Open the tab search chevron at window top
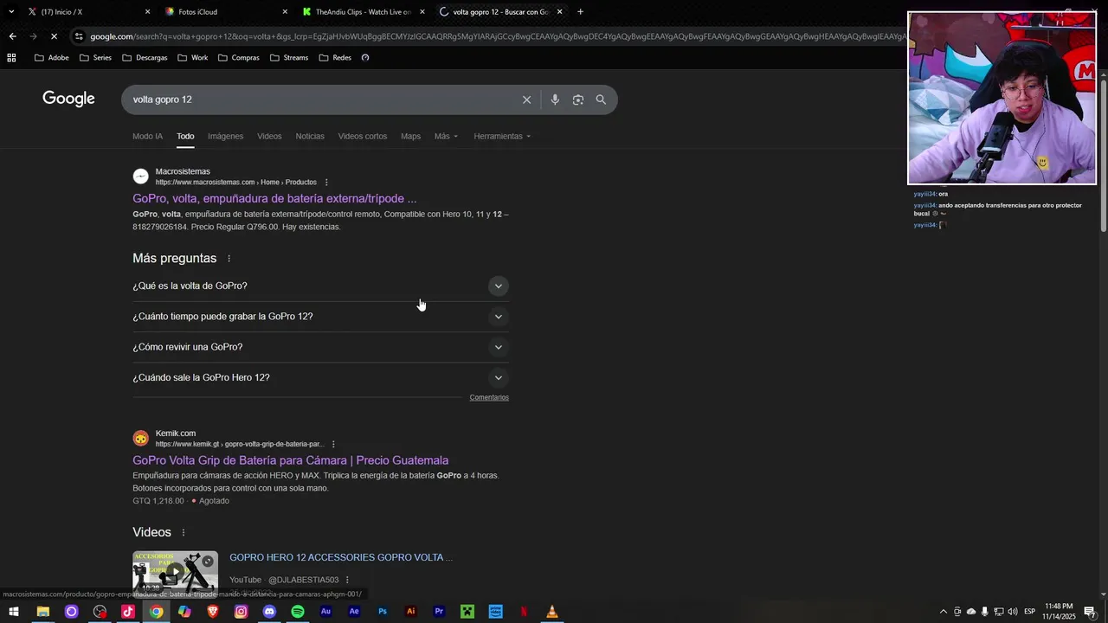 click(x=11, y=12)
